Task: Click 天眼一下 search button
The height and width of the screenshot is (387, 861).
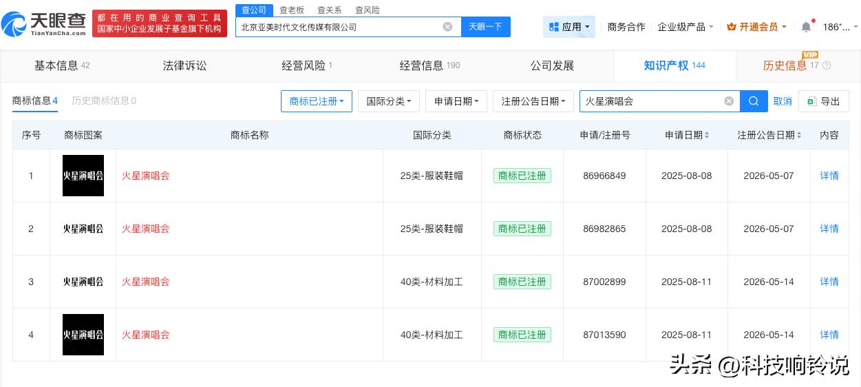Action: tap(485, 27)
